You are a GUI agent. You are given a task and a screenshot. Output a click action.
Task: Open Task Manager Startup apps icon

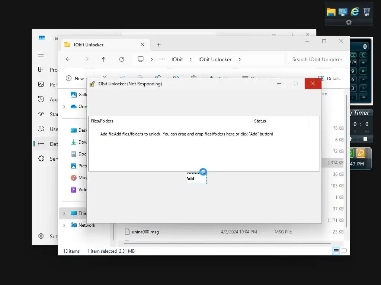click(41, 114)
